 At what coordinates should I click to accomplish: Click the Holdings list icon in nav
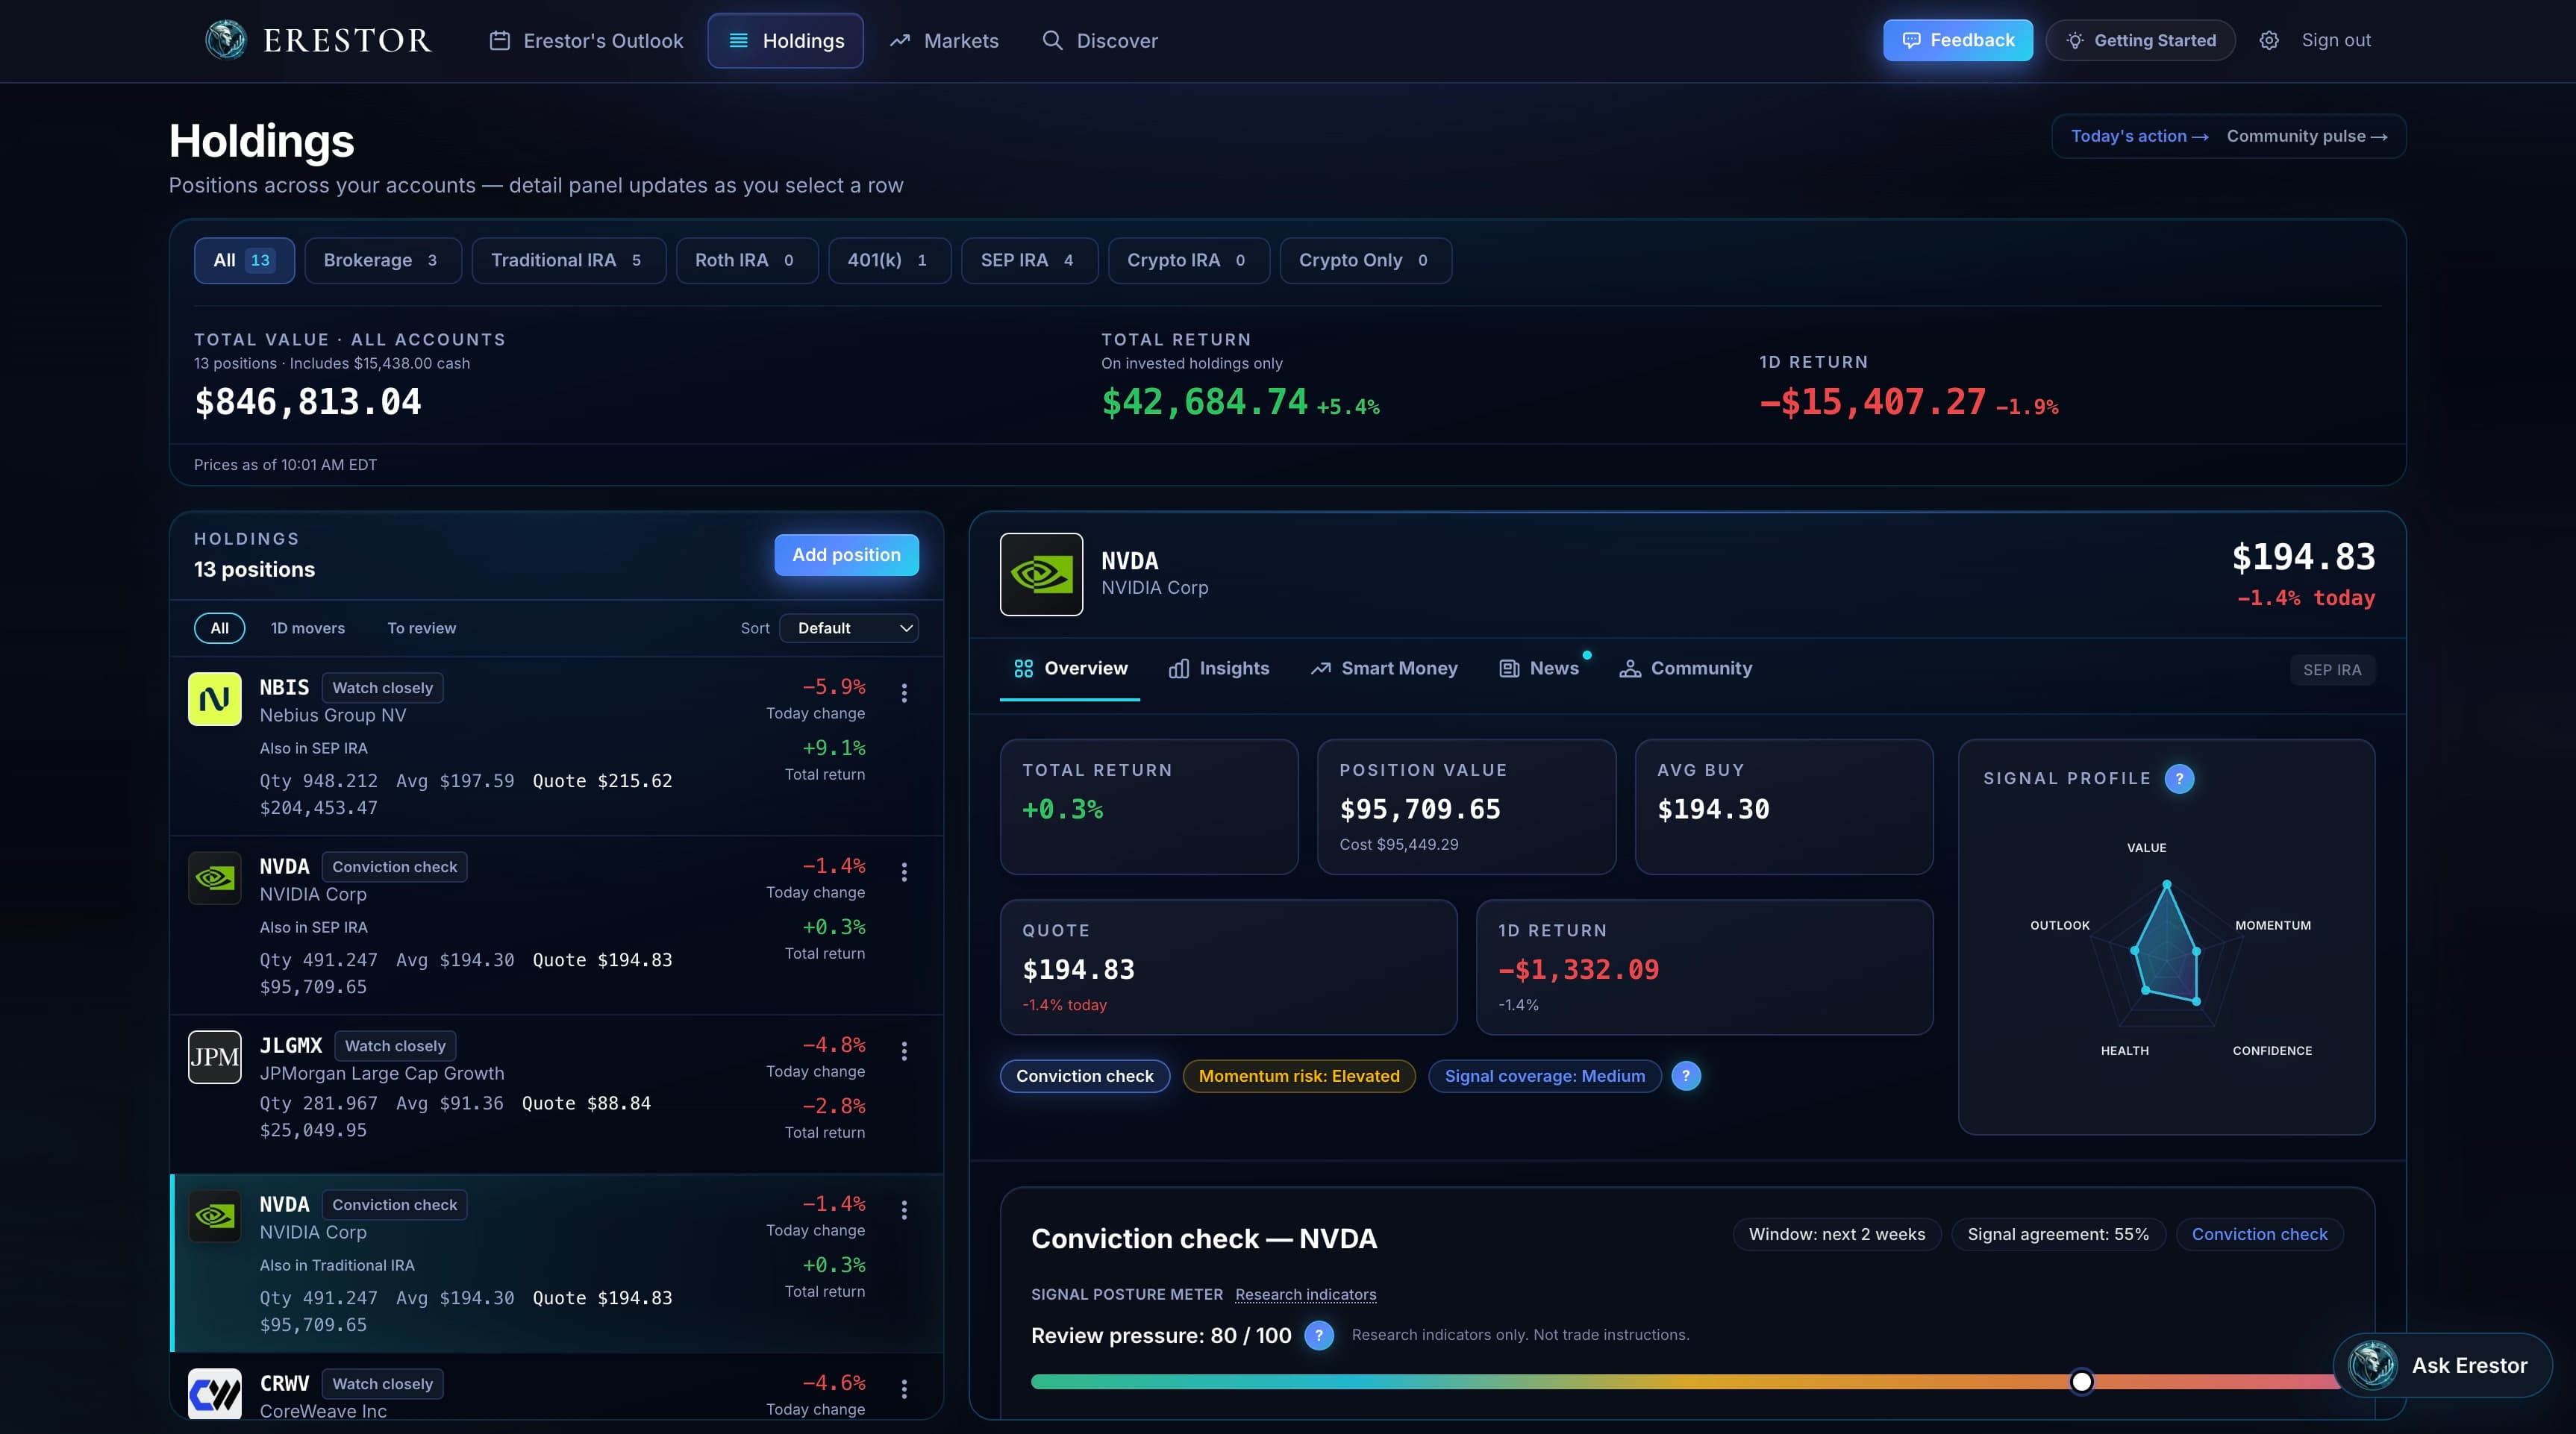(x=738, y=40)
